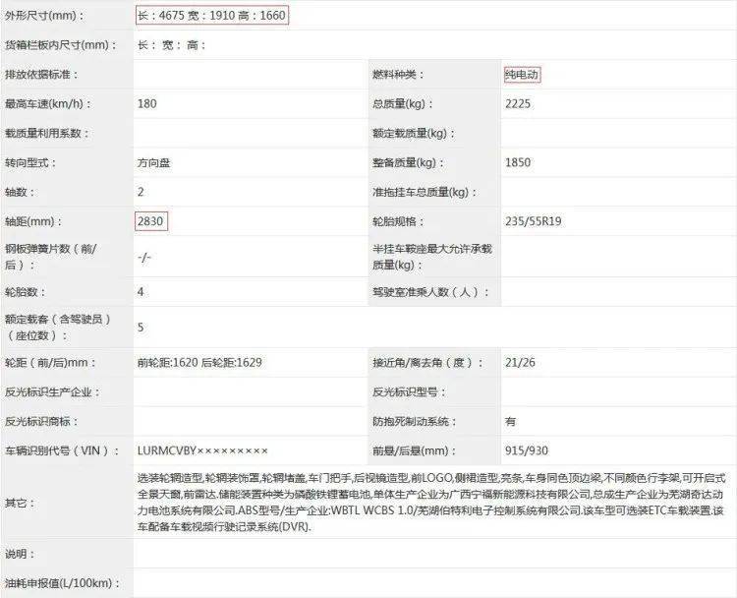Click the 反光标识生产企业 label

pyautogui.click(x=52, y=391)
